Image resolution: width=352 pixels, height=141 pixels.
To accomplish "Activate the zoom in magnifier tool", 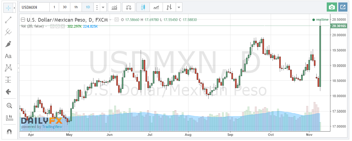I will (x=9, y=106).
